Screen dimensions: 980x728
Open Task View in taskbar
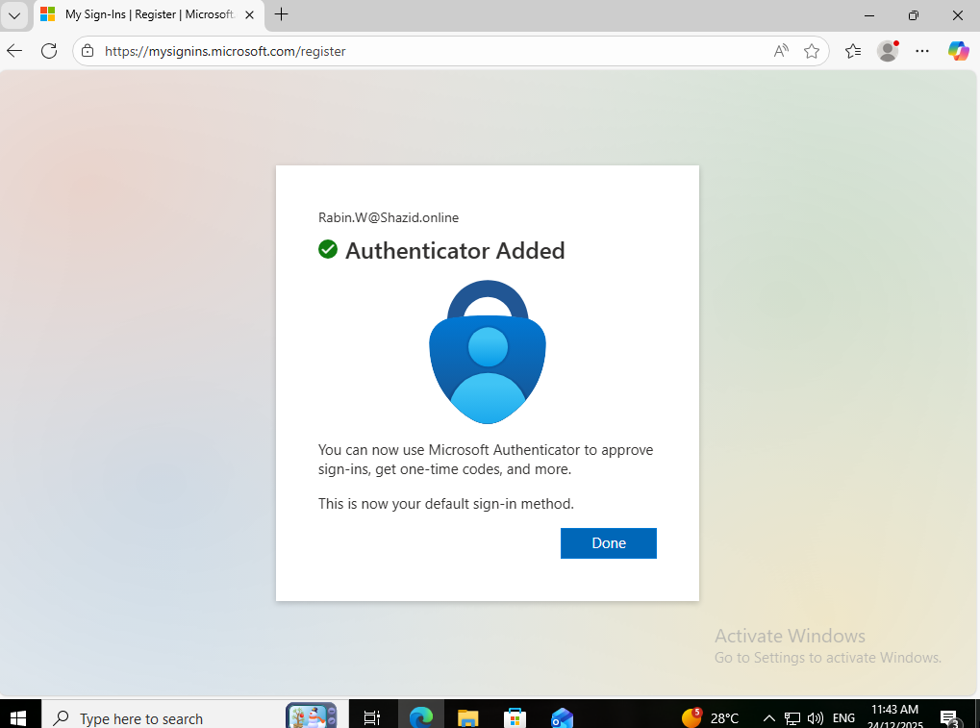tap(372, 717)
